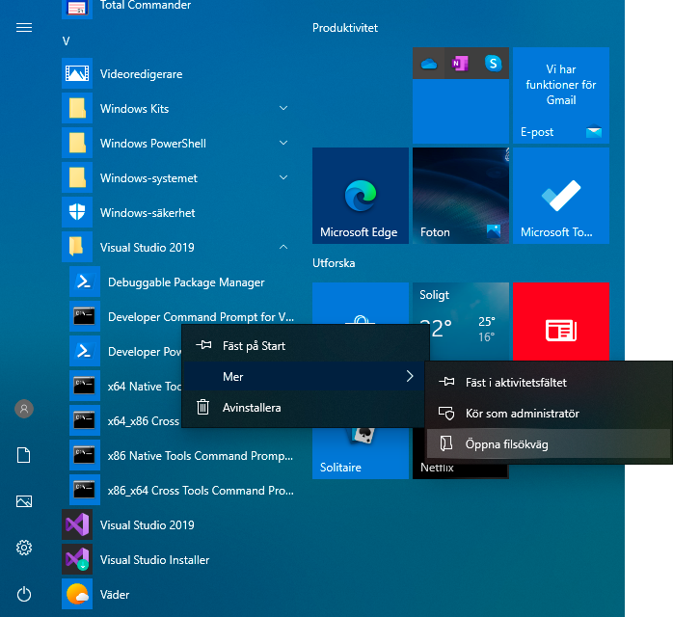Click the OneDrive icon in the Office tile
Screen dimensions: 673x617
tap(429, 64)
